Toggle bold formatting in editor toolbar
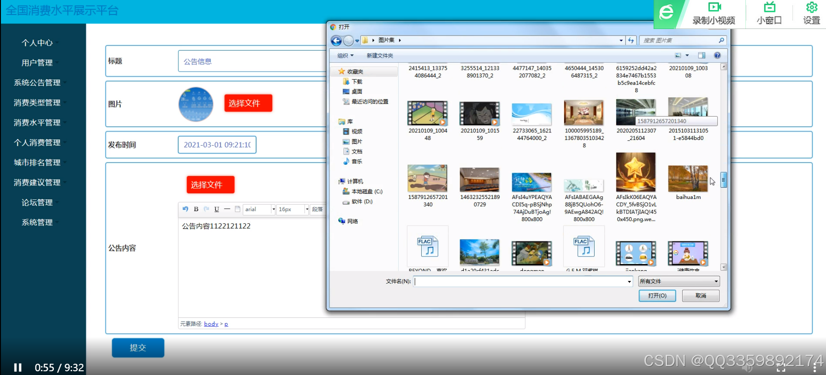 tap(196, 209)
